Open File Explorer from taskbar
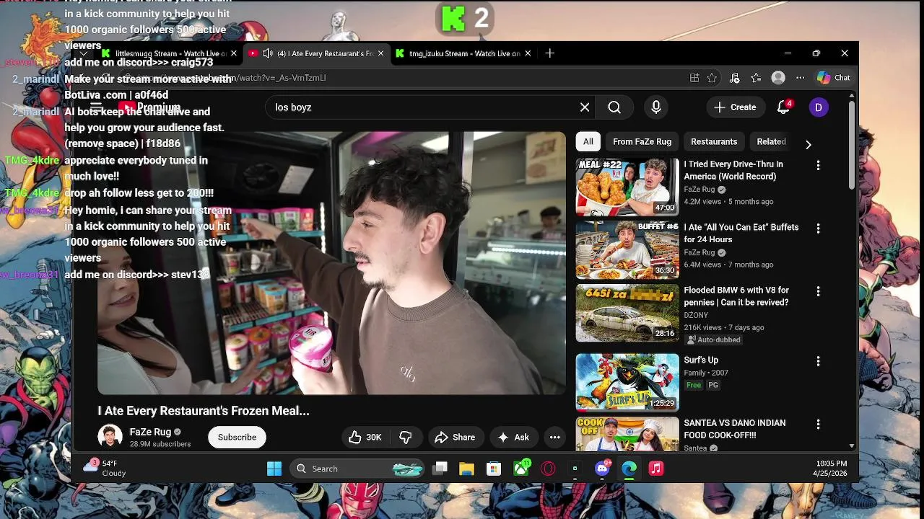Screen dimensions: 924x519 click(x=466, y=469)
